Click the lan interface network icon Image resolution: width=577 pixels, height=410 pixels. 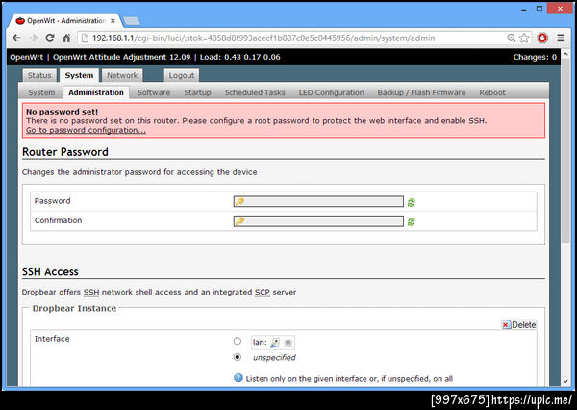(275, 343)
